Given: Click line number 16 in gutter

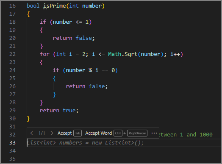Looking at the screenshot, I should (x=12, y=6).
